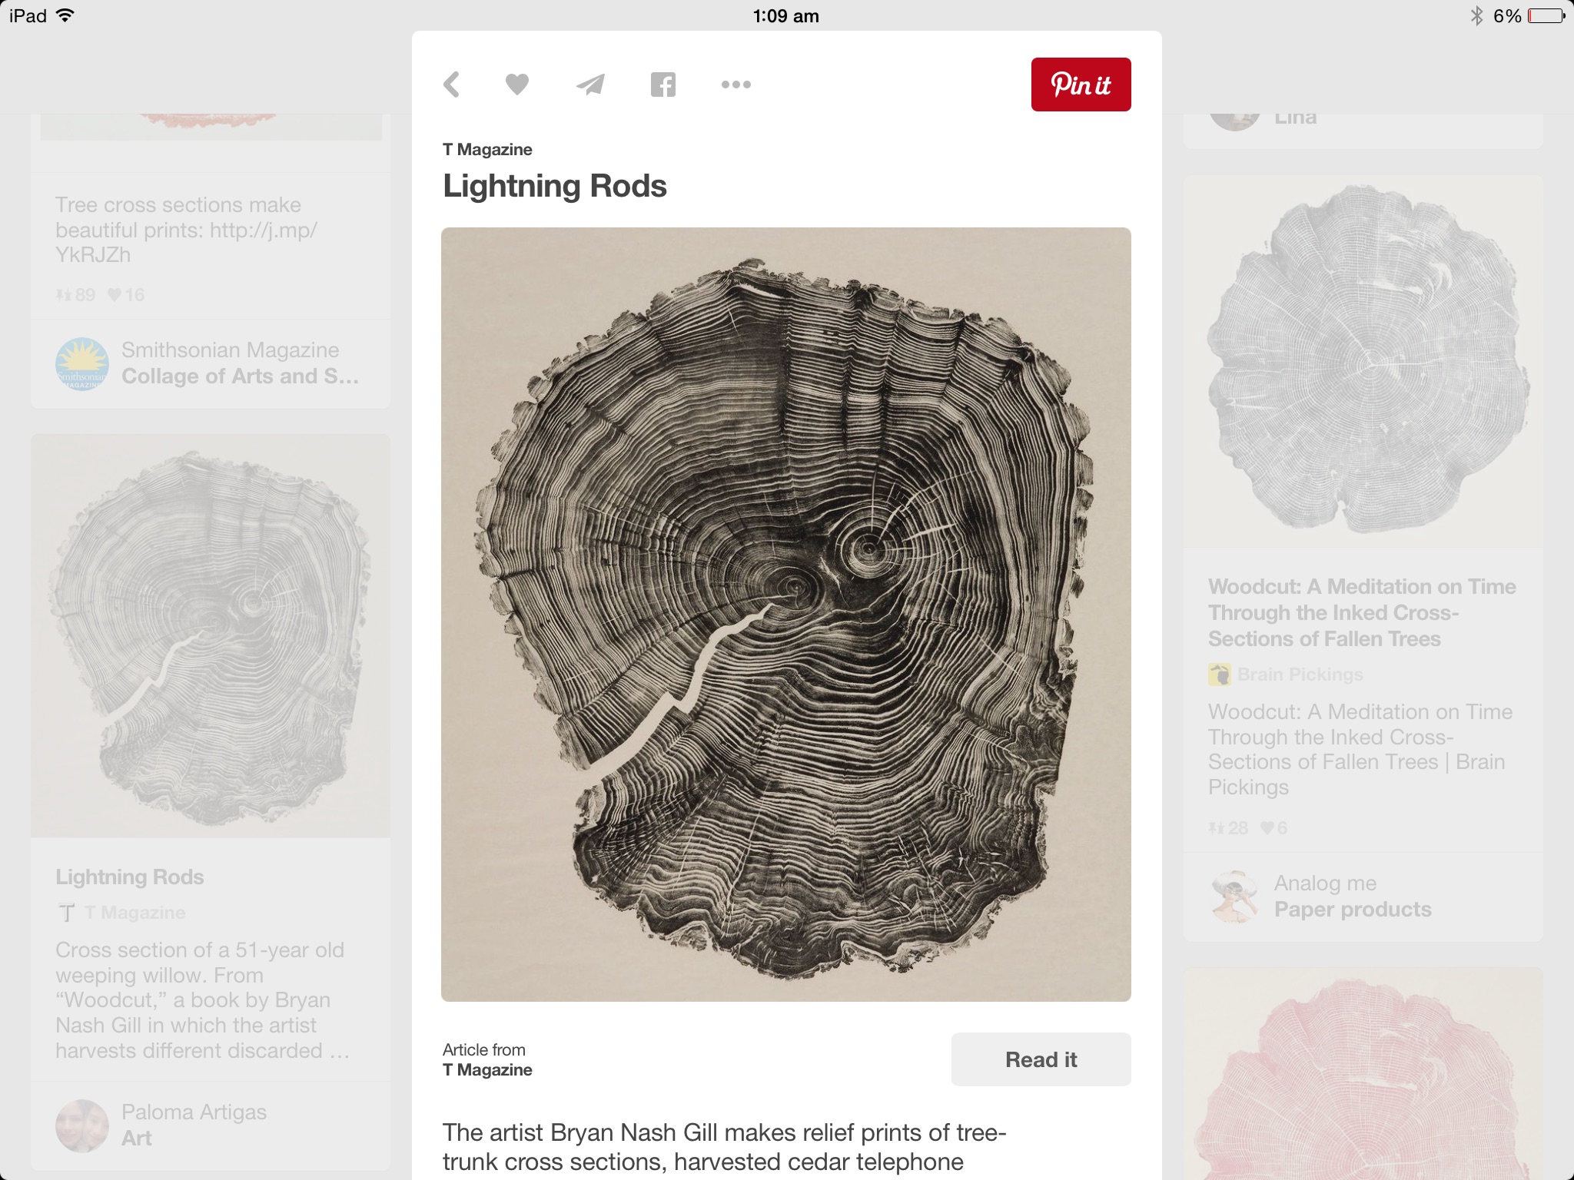The height and width of the screenshot is (1180, 1574).
Task: Open more options with the three dots
Action: point(736,85)
